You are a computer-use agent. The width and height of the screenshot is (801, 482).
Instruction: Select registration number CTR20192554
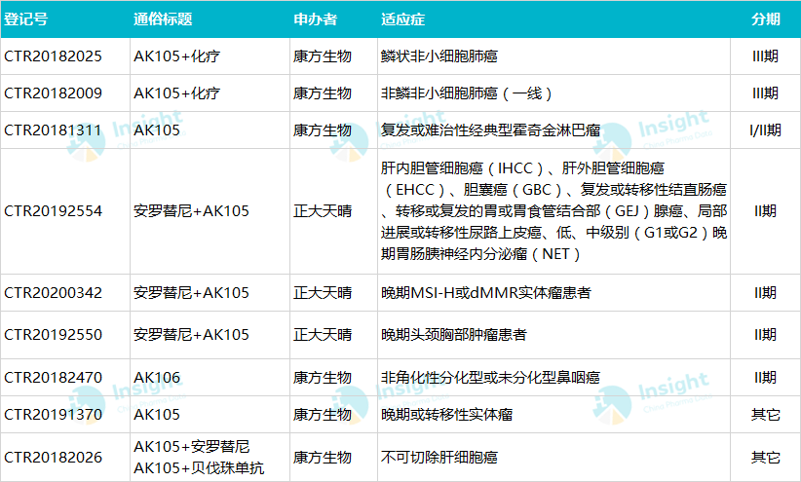[54, 211]
